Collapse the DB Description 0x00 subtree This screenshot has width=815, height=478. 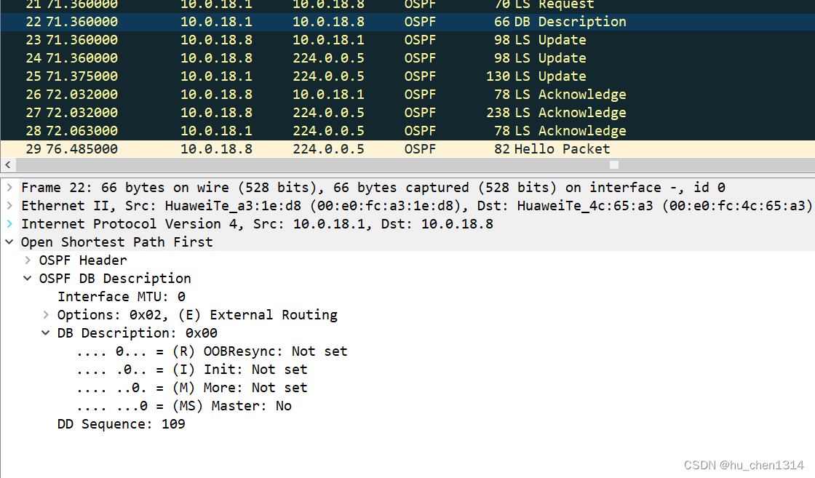point(46,332)
